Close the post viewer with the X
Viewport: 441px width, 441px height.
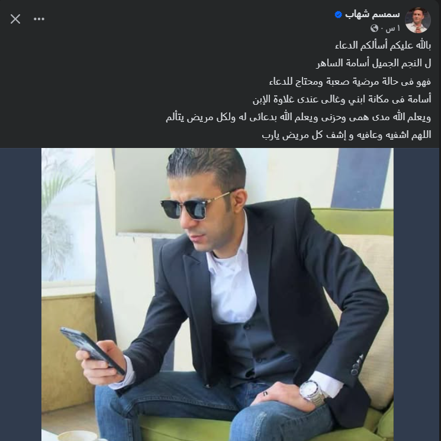[x=15, y=19]
